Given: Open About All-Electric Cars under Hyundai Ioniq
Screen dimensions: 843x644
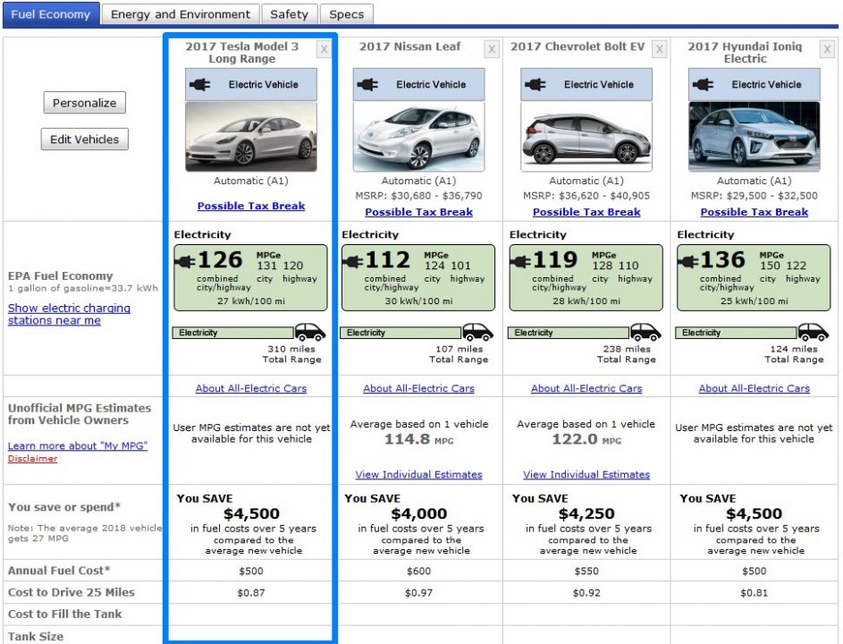Looking at the screenshot, I should pyautogui.click(x=754, y=388).
